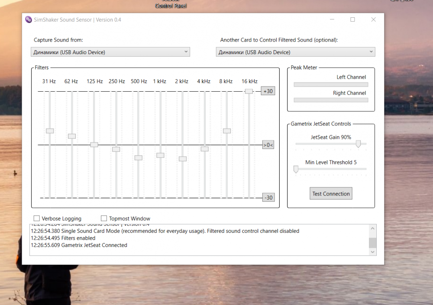The image size is (433, 305).
Task: Expand the Another Card filtered sound dropdown
Action: pos(295,52)
